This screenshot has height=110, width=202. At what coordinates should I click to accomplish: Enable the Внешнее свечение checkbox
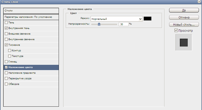(6, 34)
